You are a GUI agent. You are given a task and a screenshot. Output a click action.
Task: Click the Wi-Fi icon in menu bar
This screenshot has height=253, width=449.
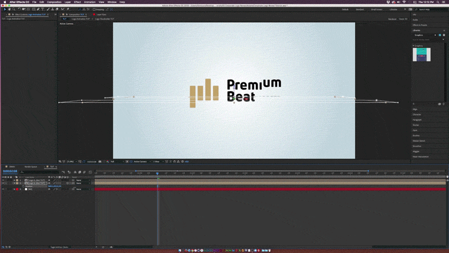[x=404, y=2]
